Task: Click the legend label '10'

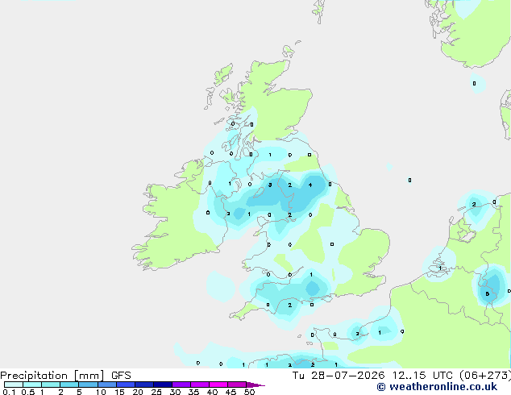Action: [x=101, y=392]
